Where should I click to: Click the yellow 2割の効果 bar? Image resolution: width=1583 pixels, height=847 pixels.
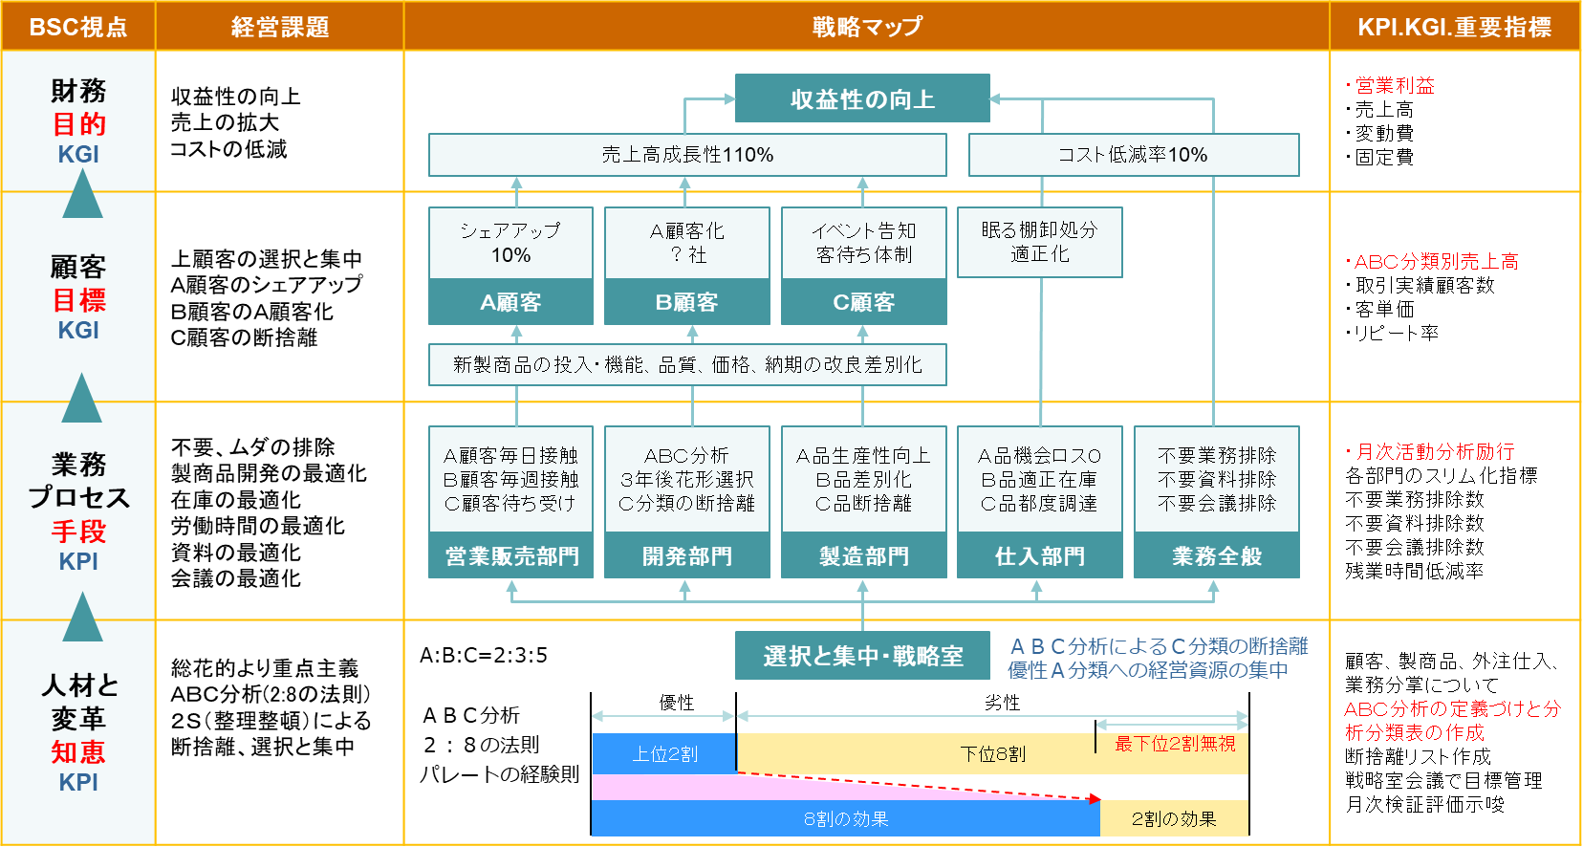tap(1174, 819)
